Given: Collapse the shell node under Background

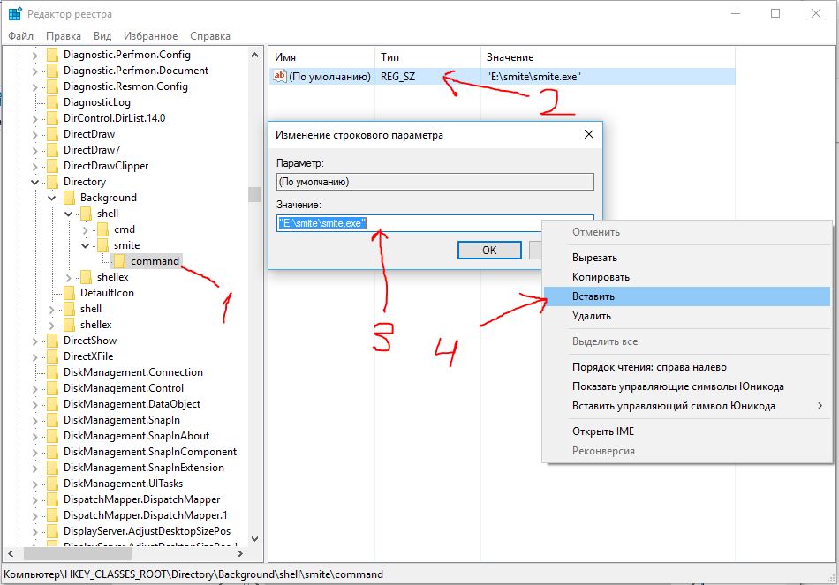Looking at the screenshot, I should [69, 214].
